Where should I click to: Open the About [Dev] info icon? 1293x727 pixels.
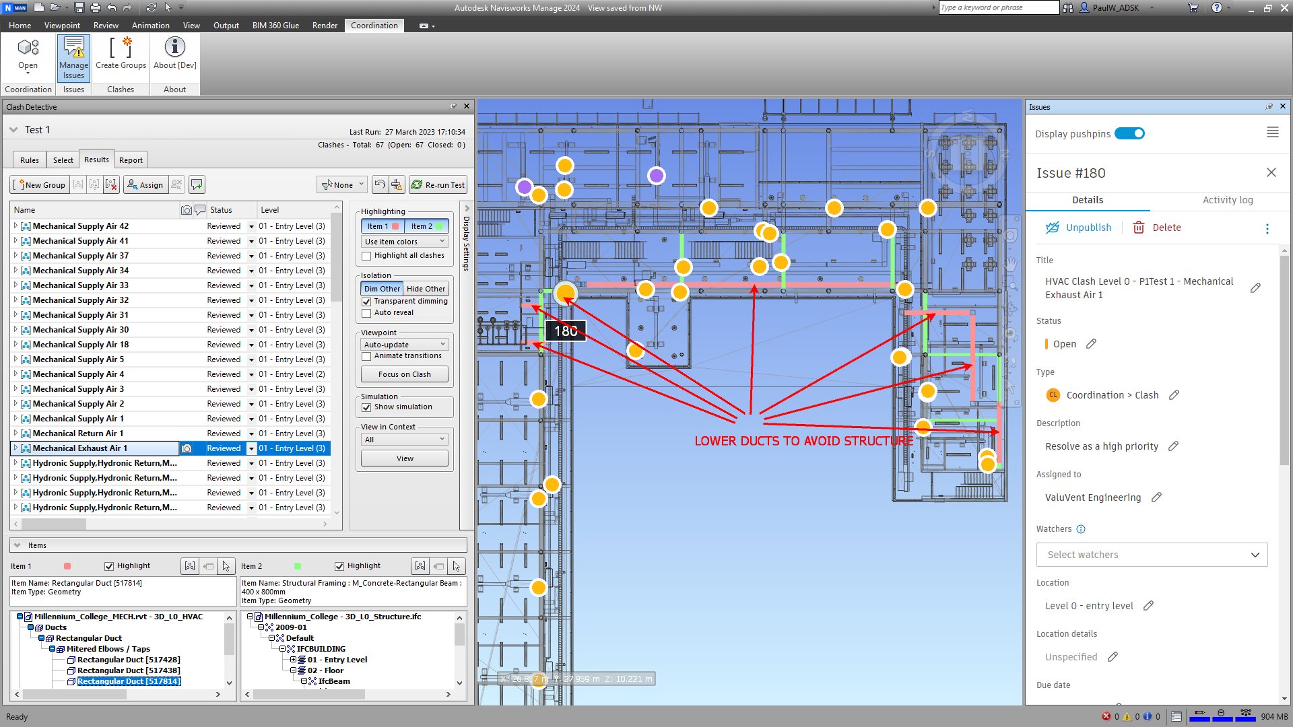[x=174, y=47]
